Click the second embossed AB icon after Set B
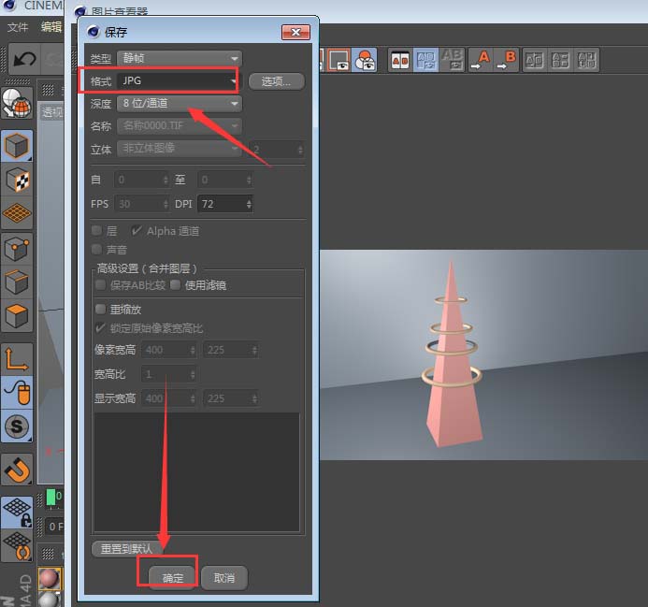The width and height of the screenshot is (648, 607). 560,61
